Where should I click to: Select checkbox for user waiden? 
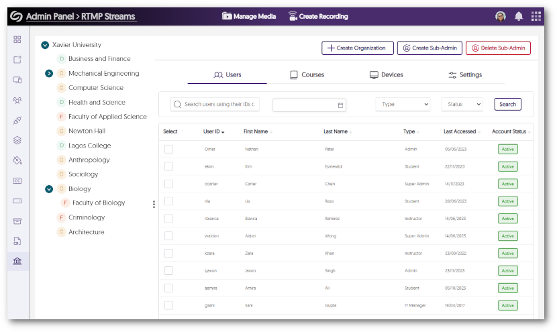click(168, 236)
